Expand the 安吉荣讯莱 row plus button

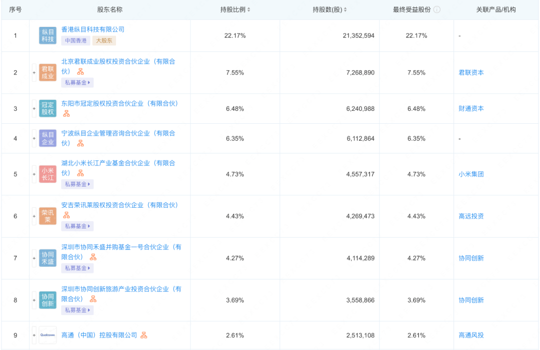[x=34, y=216]
